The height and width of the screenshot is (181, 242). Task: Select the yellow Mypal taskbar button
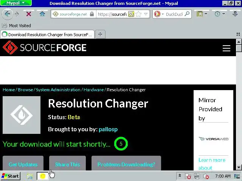[43, 176]
